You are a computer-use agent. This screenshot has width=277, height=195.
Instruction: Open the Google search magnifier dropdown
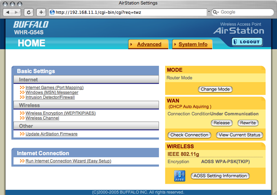(216, 12)
